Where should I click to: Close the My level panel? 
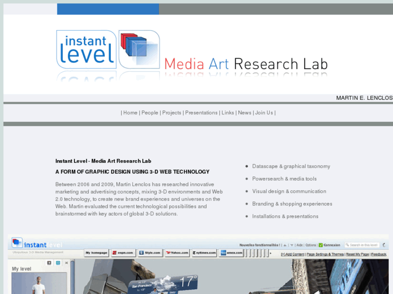pos(66,263)
